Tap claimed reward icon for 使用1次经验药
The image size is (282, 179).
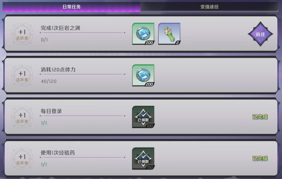coord(143,159)
